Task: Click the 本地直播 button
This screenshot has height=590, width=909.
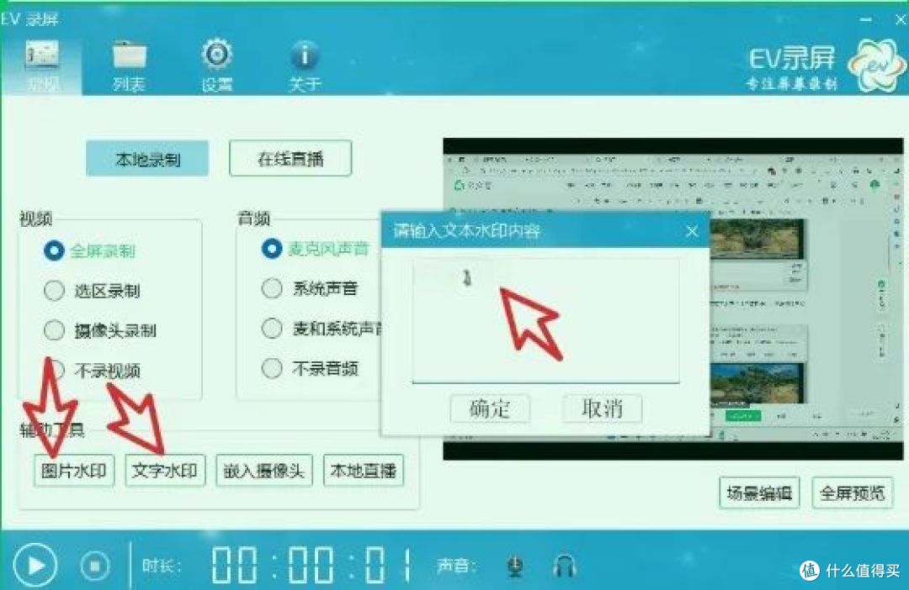Action: click(x=364, y=471)
